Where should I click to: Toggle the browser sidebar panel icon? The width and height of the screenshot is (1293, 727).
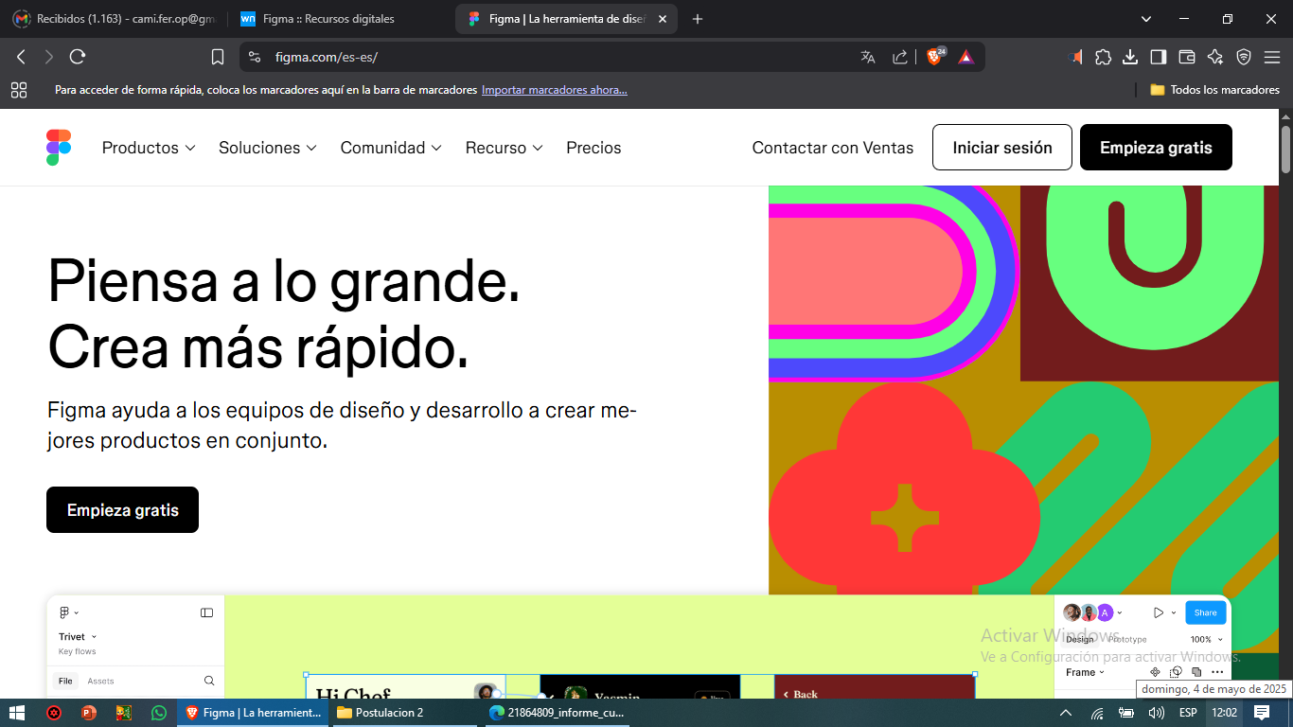(1159, 57)
